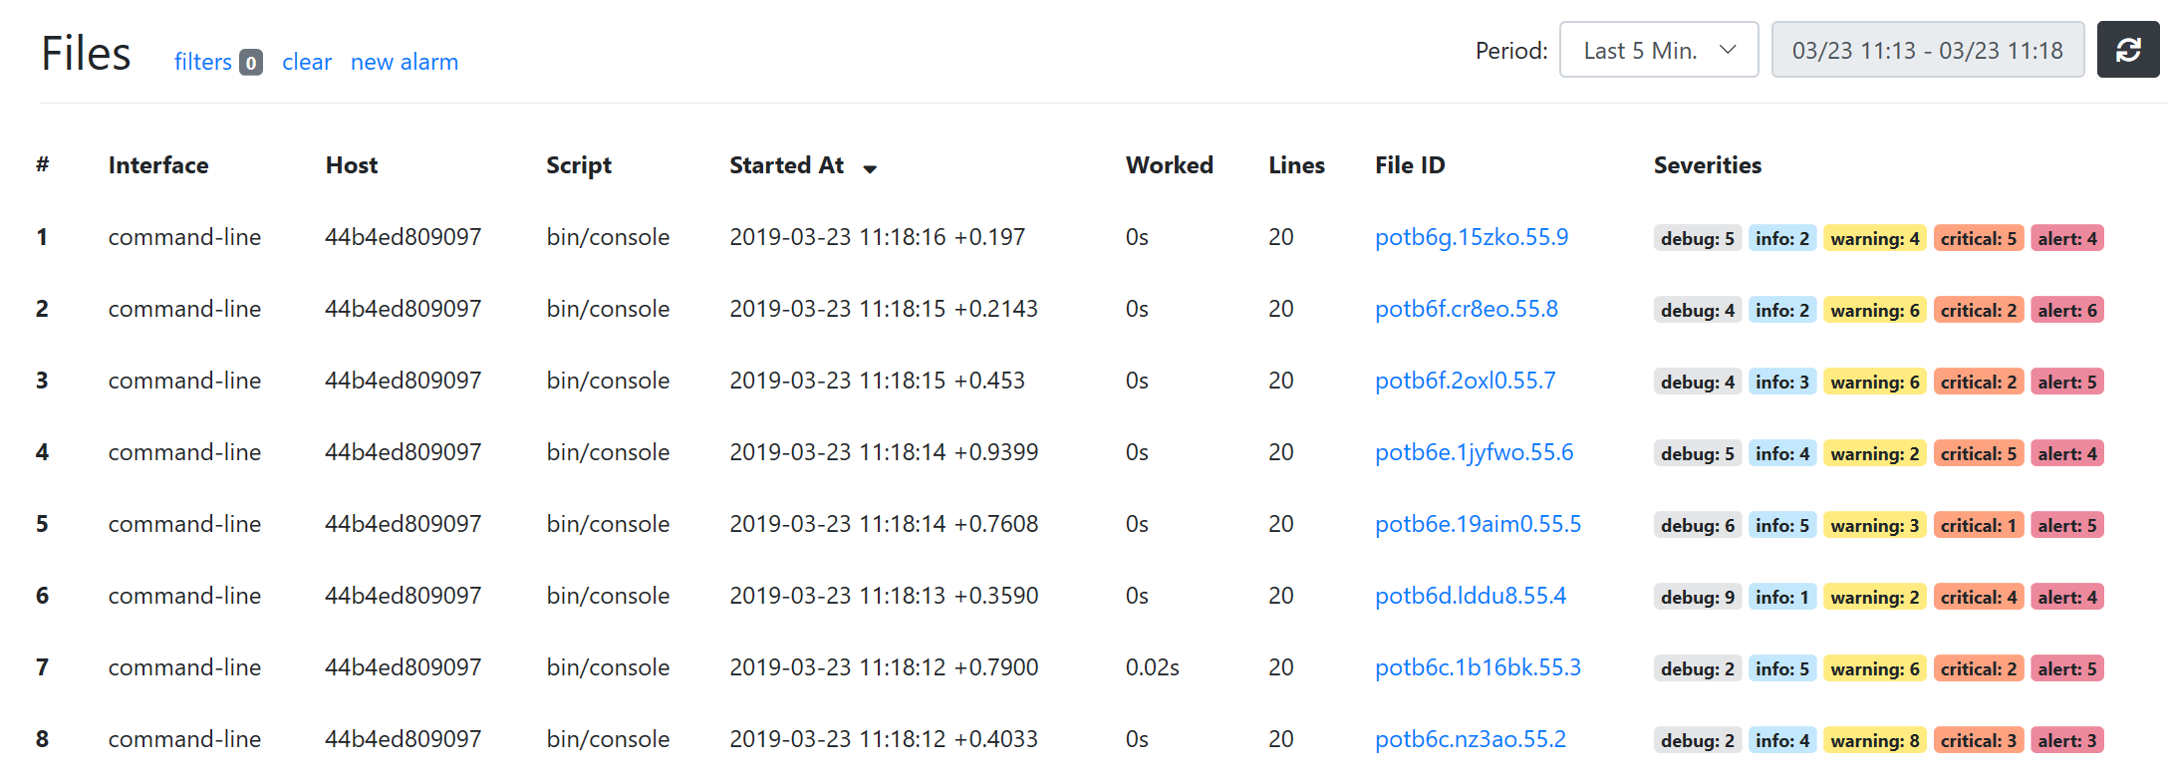Click the Severities column header
The width and height of the screenshot is (2168, 778).
(1707, 165)
